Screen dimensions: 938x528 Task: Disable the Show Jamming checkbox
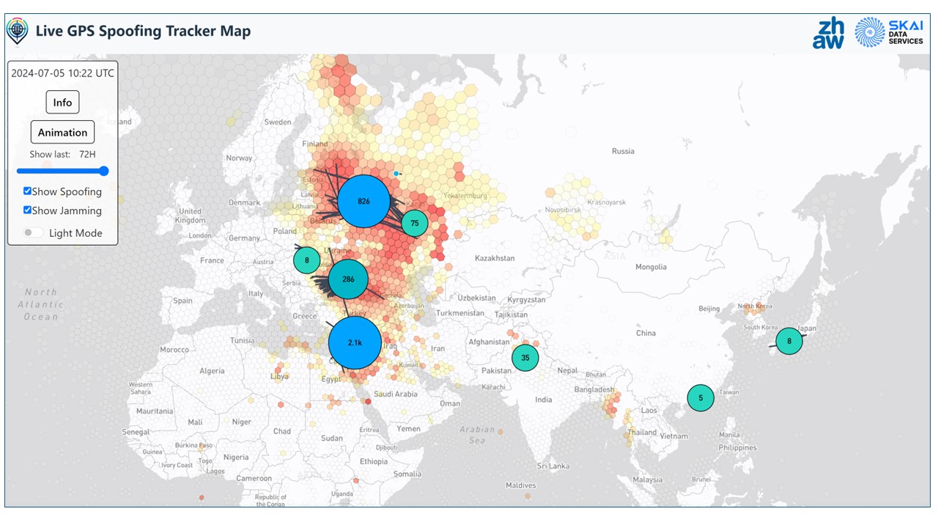[x=27, y=210]
